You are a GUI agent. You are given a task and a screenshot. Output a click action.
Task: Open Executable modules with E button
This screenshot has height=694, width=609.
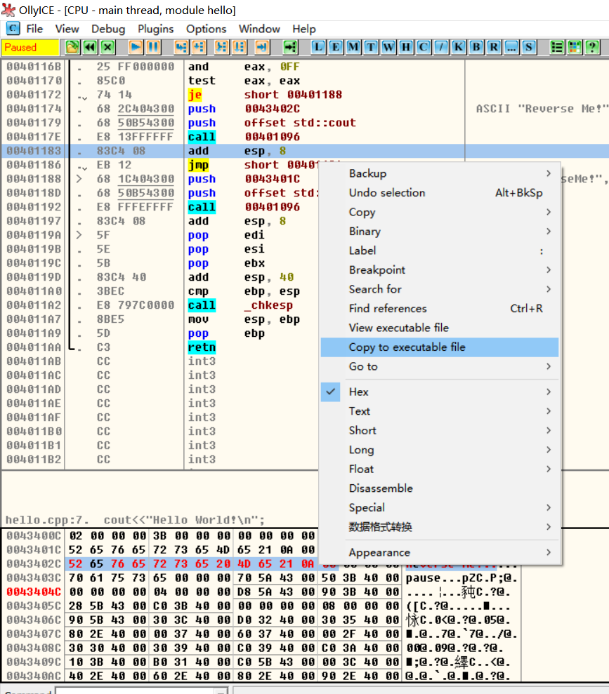click(336, 47)
